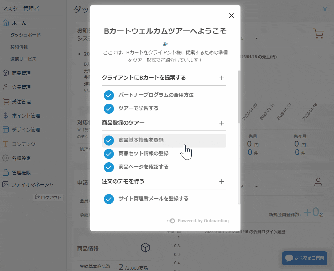
Task: Toggle checkmark for 商品基本情報を登録
Action: click(x=109, y=141)
